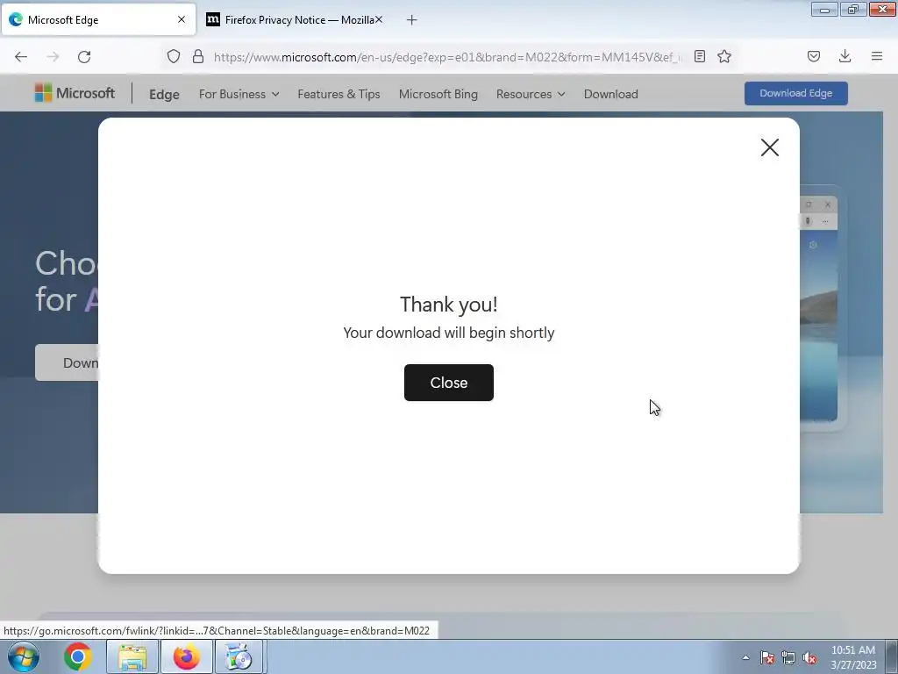Screen dimensions: 898x674
Task: Reload the page with the refresh icon
Action: click(x=84, y=57)
